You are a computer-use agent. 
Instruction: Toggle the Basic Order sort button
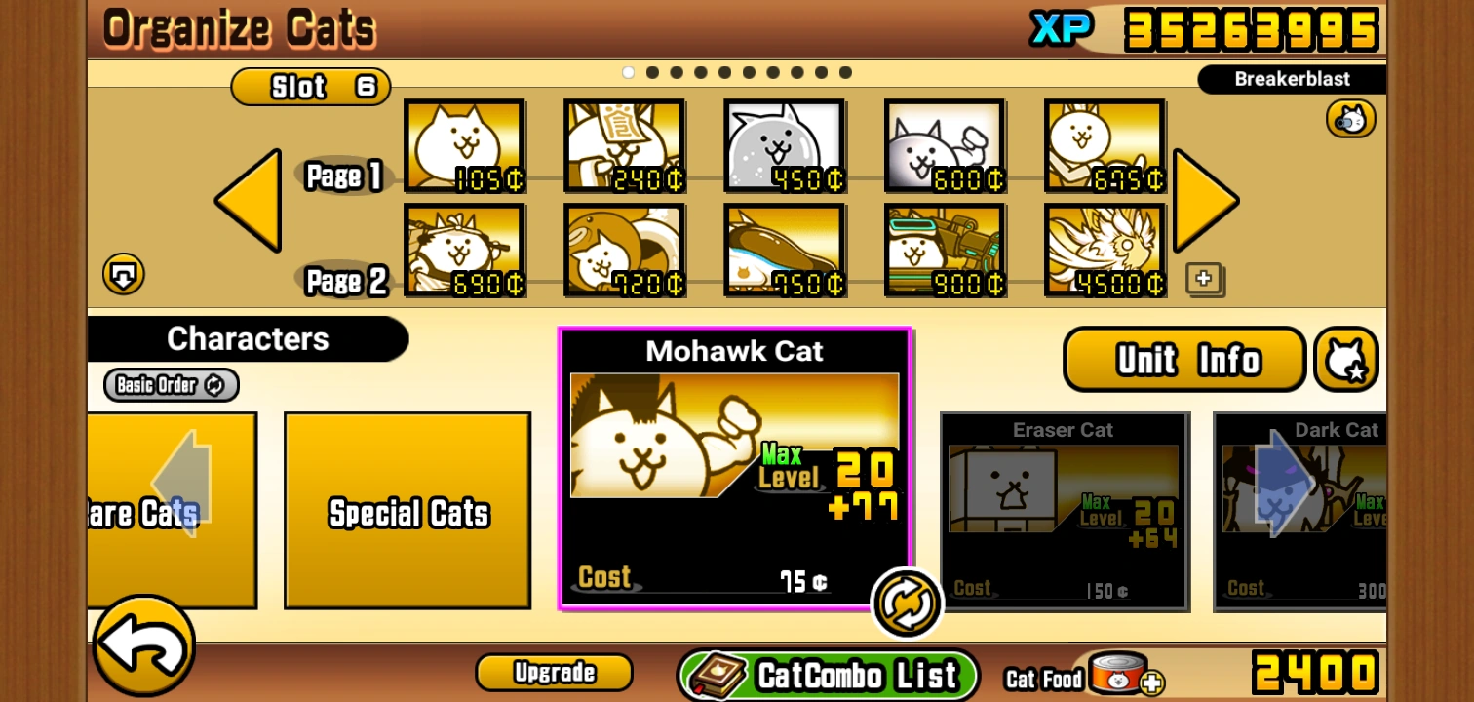172,385
